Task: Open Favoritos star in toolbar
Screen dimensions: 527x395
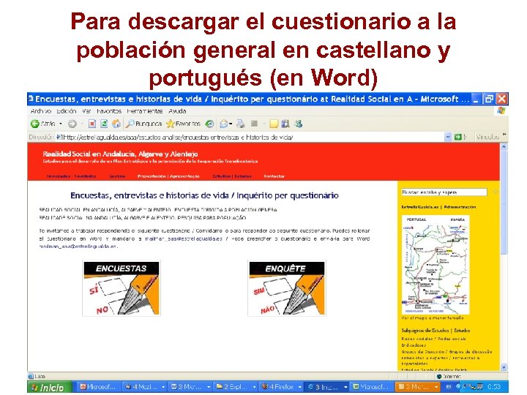Action: pos(183,124)
